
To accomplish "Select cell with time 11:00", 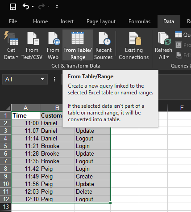I will pyautogui.click(x=25, y=123).
